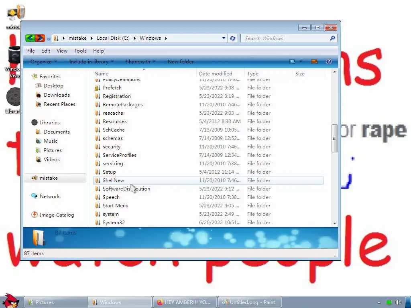Screen dimensions: 411x308
Task: Expand the mistake breadcrumb arrow
Action: [x=92, y=38]
